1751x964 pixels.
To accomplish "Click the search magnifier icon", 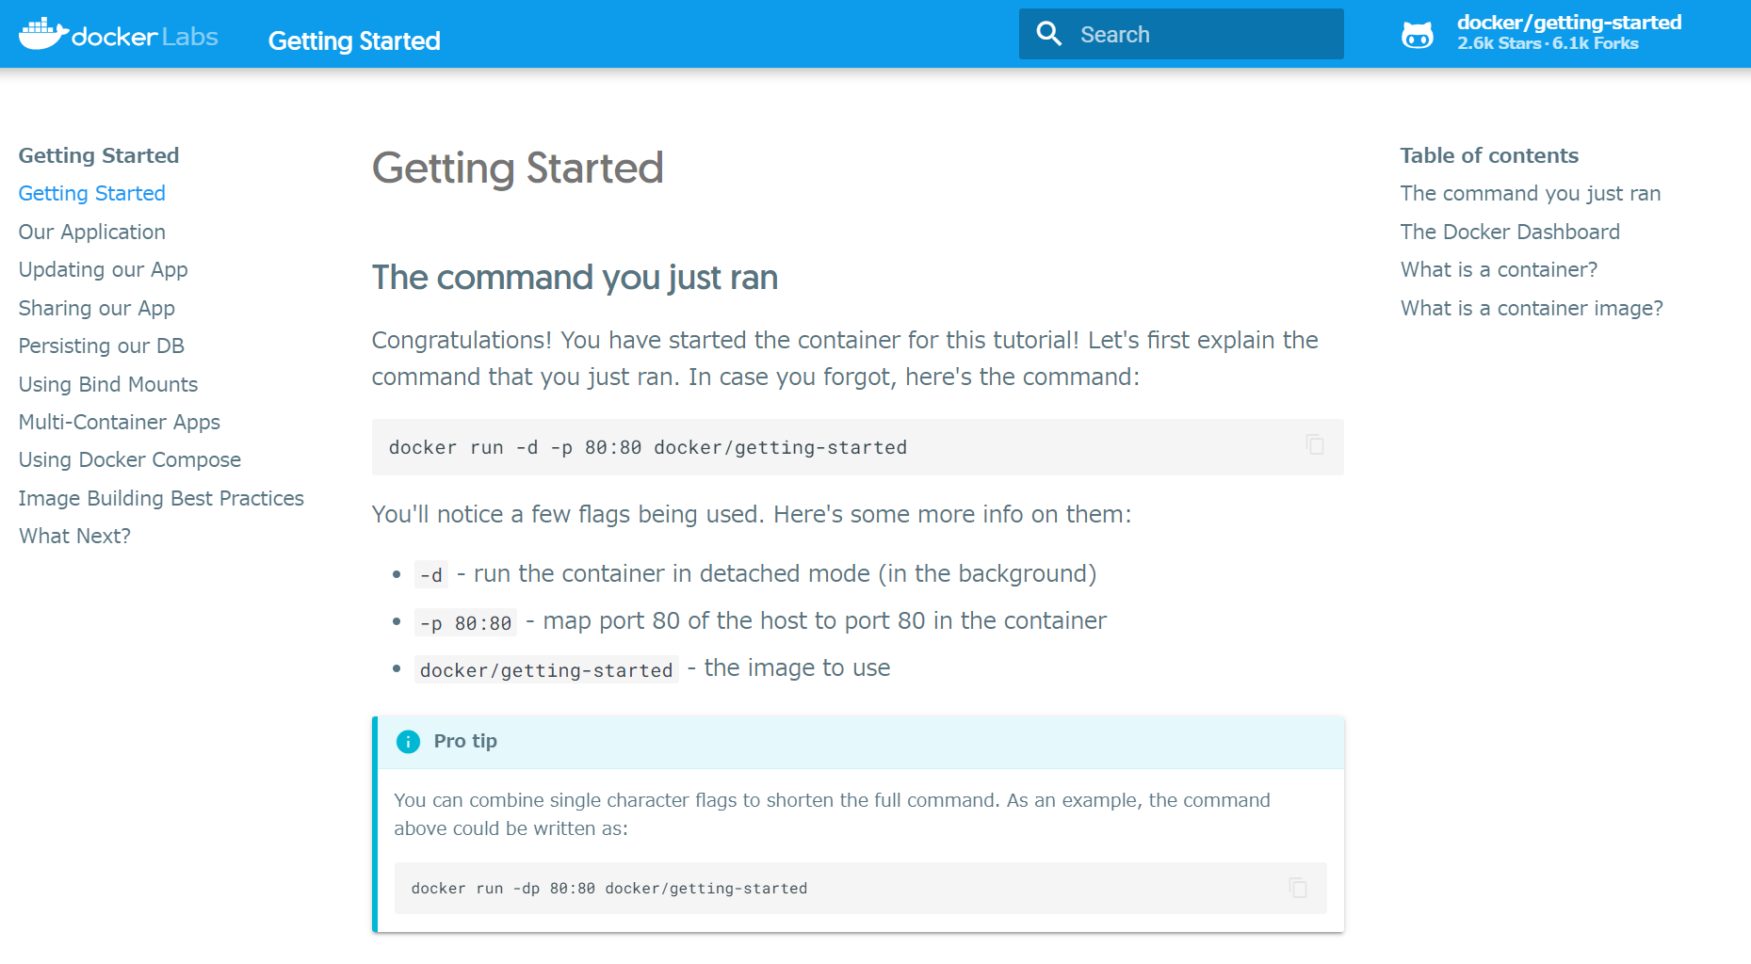I will click(1048, 34).
